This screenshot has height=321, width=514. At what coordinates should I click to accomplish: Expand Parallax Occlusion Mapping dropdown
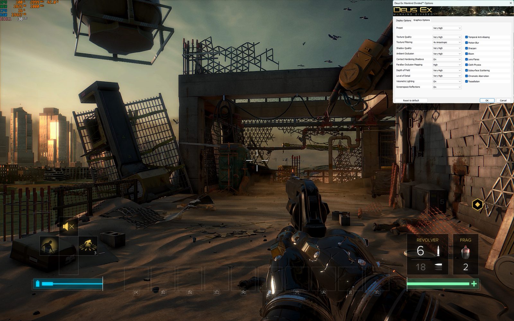pos(447,65)
